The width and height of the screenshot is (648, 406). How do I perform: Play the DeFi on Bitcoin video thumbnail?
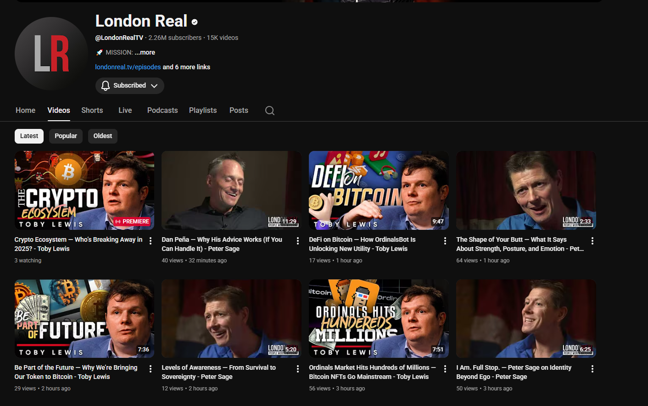[x=379, y=190]
